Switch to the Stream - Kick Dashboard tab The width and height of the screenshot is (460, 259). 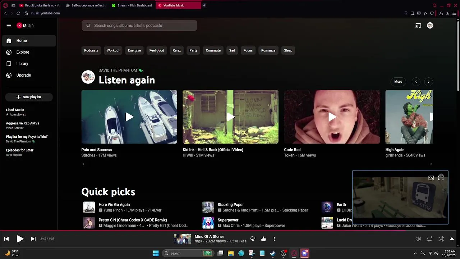(x=132, y=5)
